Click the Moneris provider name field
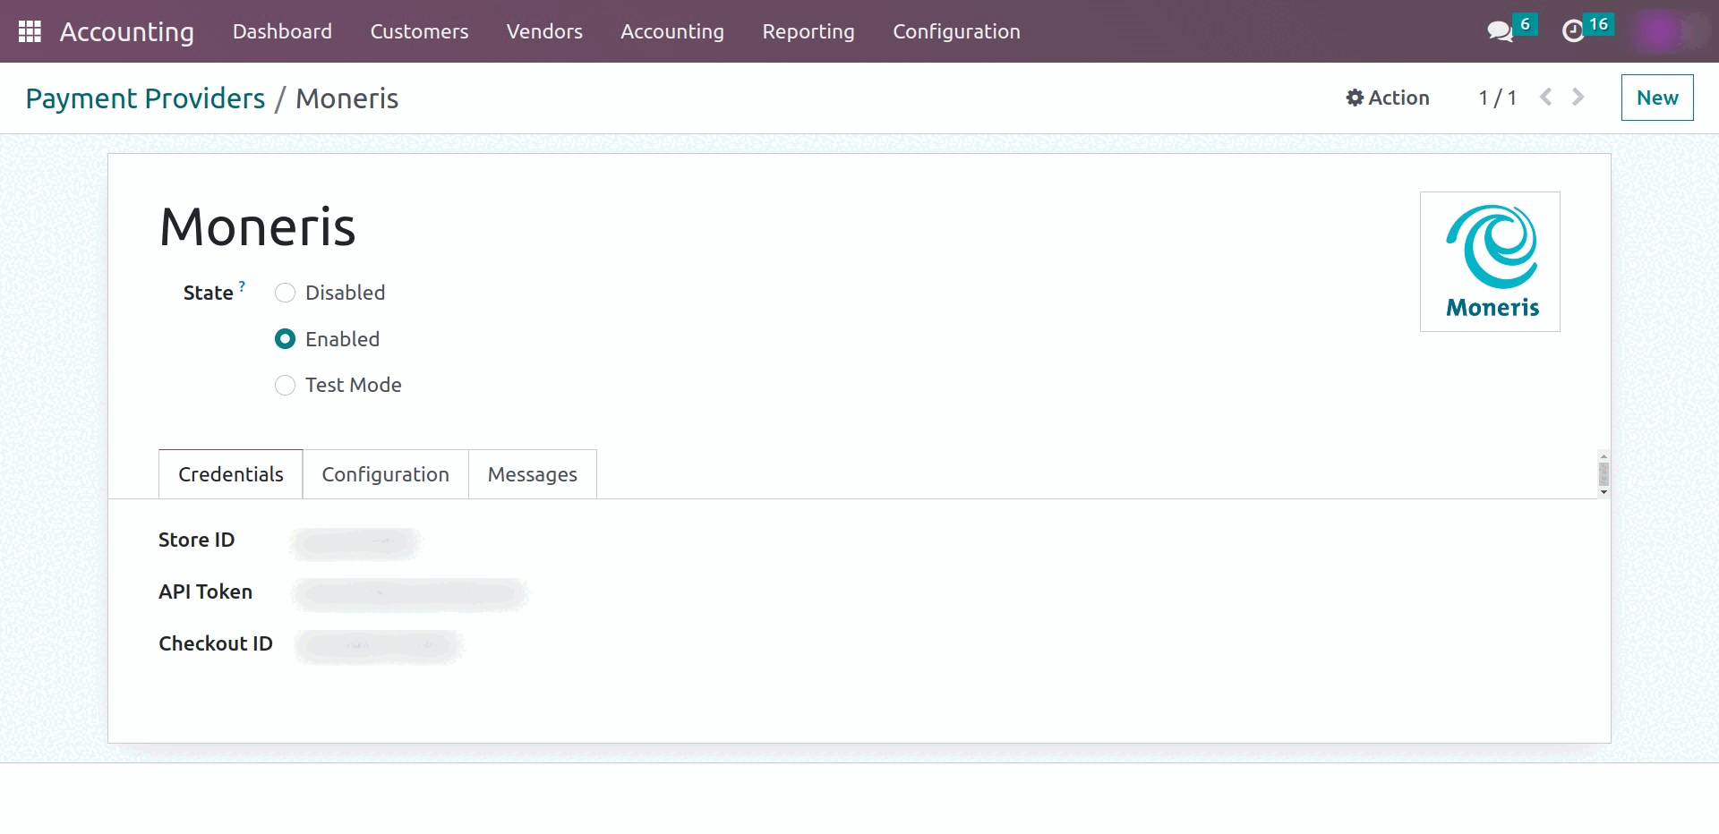This screenshot has height=834, width=1719. [258, 226]
